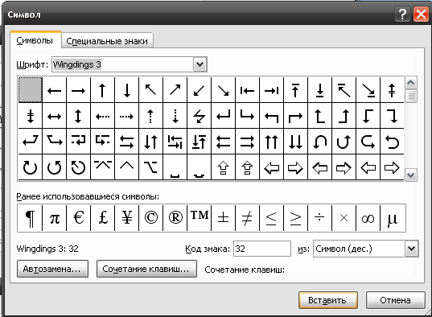
Task: Open dialog help with question mark button
Action: (402, 14)
